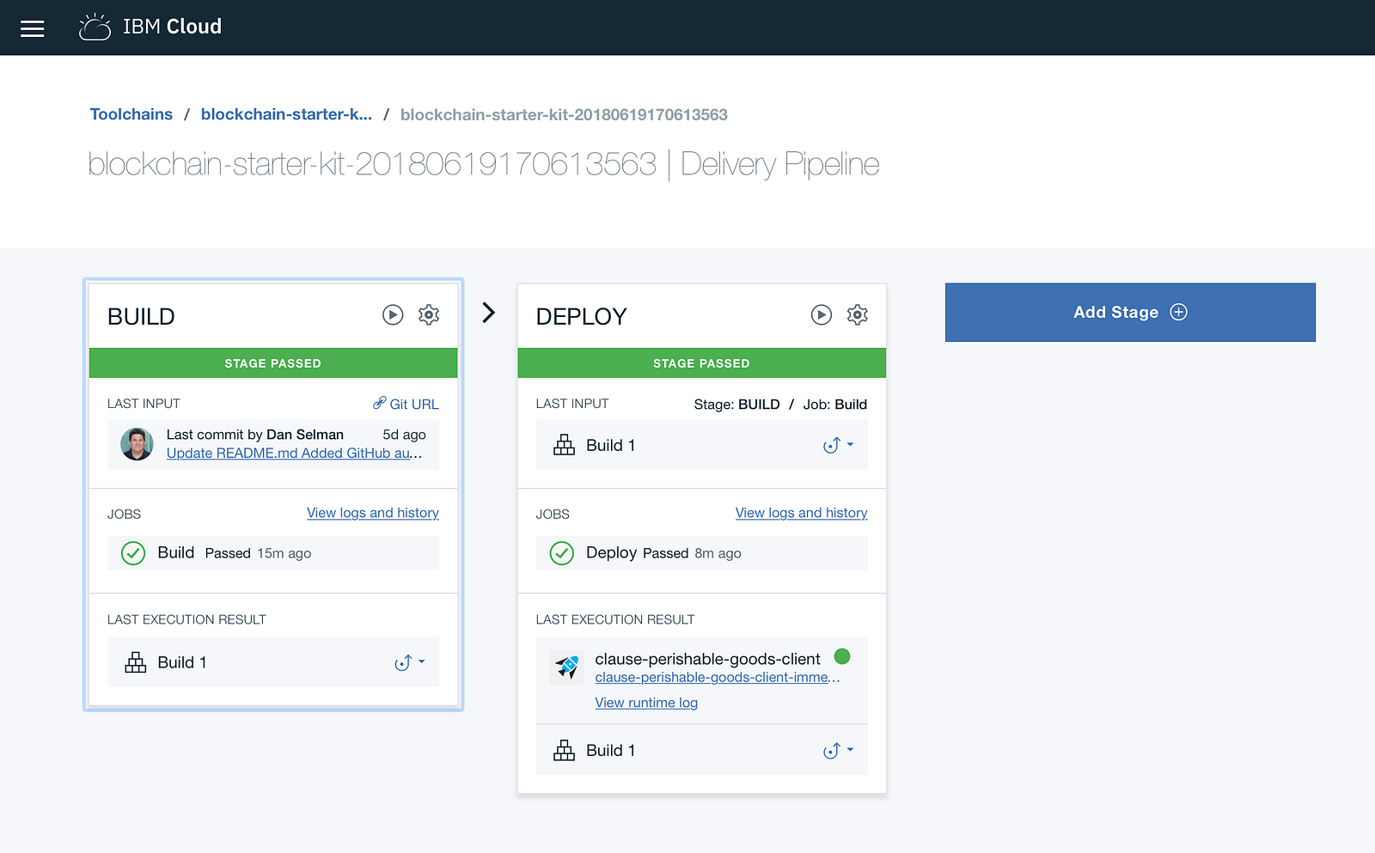Click the chevron arrow between stages

[x=489, y=313]
